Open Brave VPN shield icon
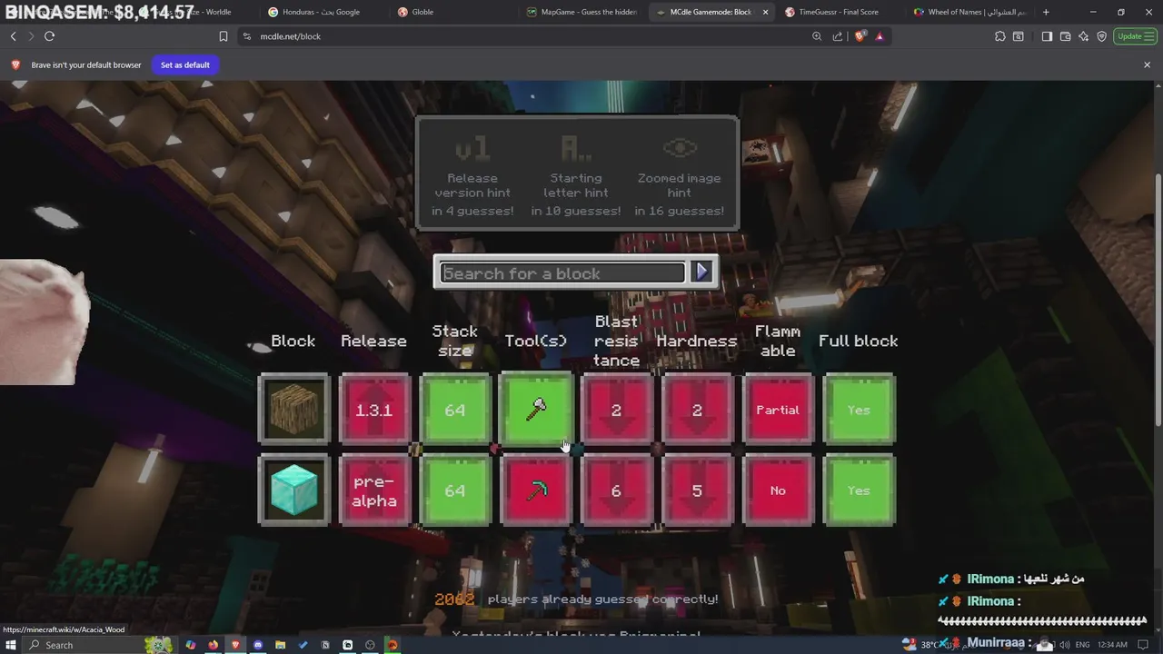 click(x=1101, y=36)
